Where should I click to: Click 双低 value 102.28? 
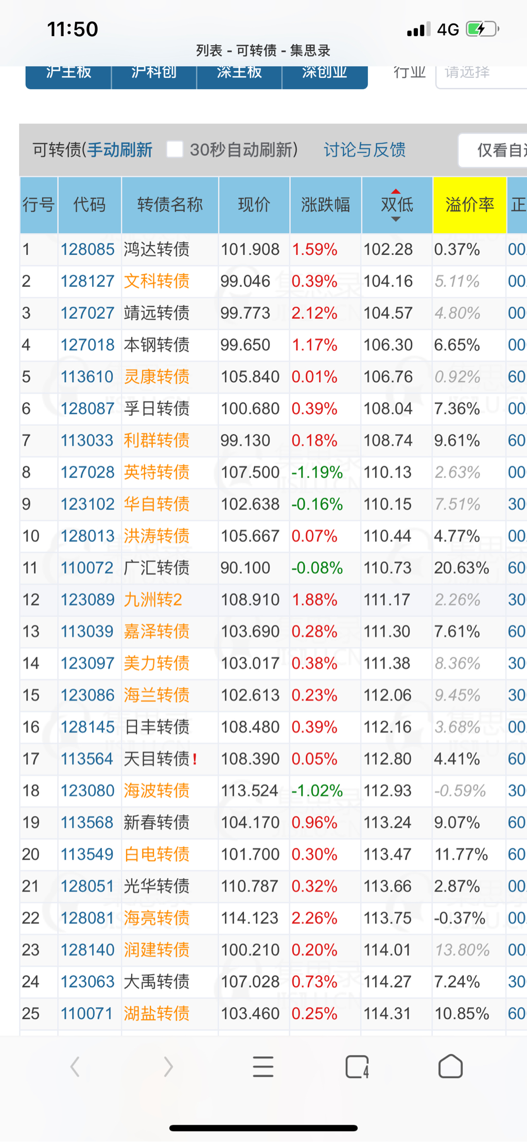click(x=388, y=249)
